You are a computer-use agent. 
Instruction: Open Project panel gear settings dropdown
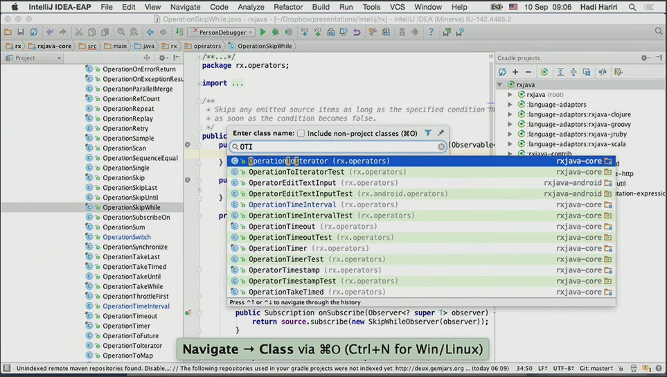pyautogui.click(x=163, y=58)
